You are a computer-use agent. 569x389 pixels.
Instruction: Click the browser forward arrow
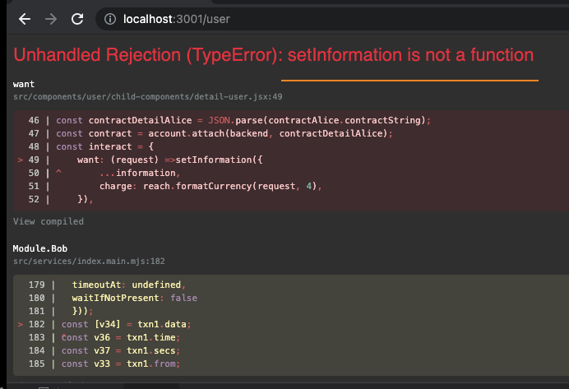[x=51, y=19]
